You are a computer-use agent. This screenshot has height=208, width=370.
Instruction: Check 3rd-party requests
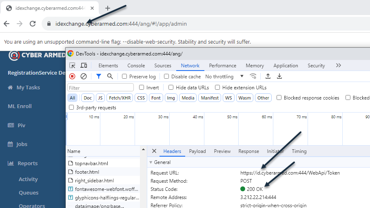coord(71,108)
